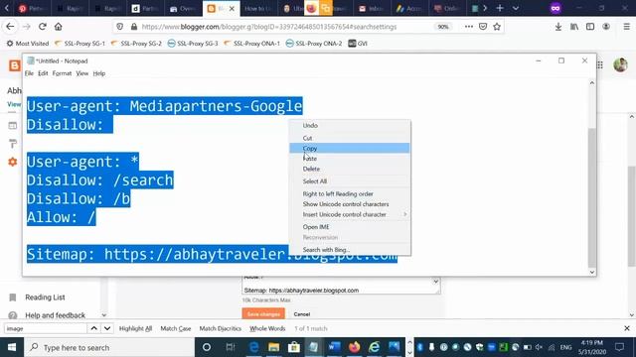636x357 pixels.
Task: Open the browser home page icon
Action: pyautogui.click(x=58, y=27)
